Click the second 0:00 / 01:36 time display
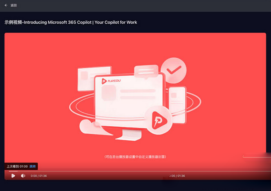Image resolution: width=271 pixels, height=191 pixels. click(x=177, y=175)
